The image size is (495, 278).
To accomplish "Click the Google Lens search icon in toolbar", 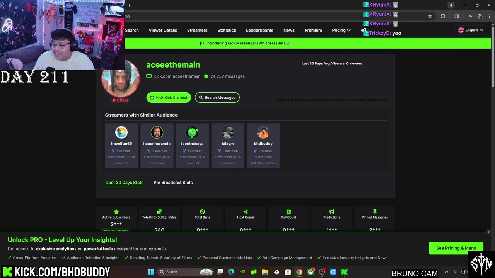I will tap(457, 16).
